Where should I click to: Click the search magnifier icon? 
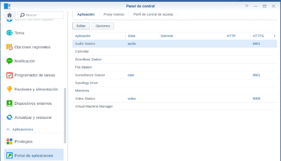(x=22, y=15)
